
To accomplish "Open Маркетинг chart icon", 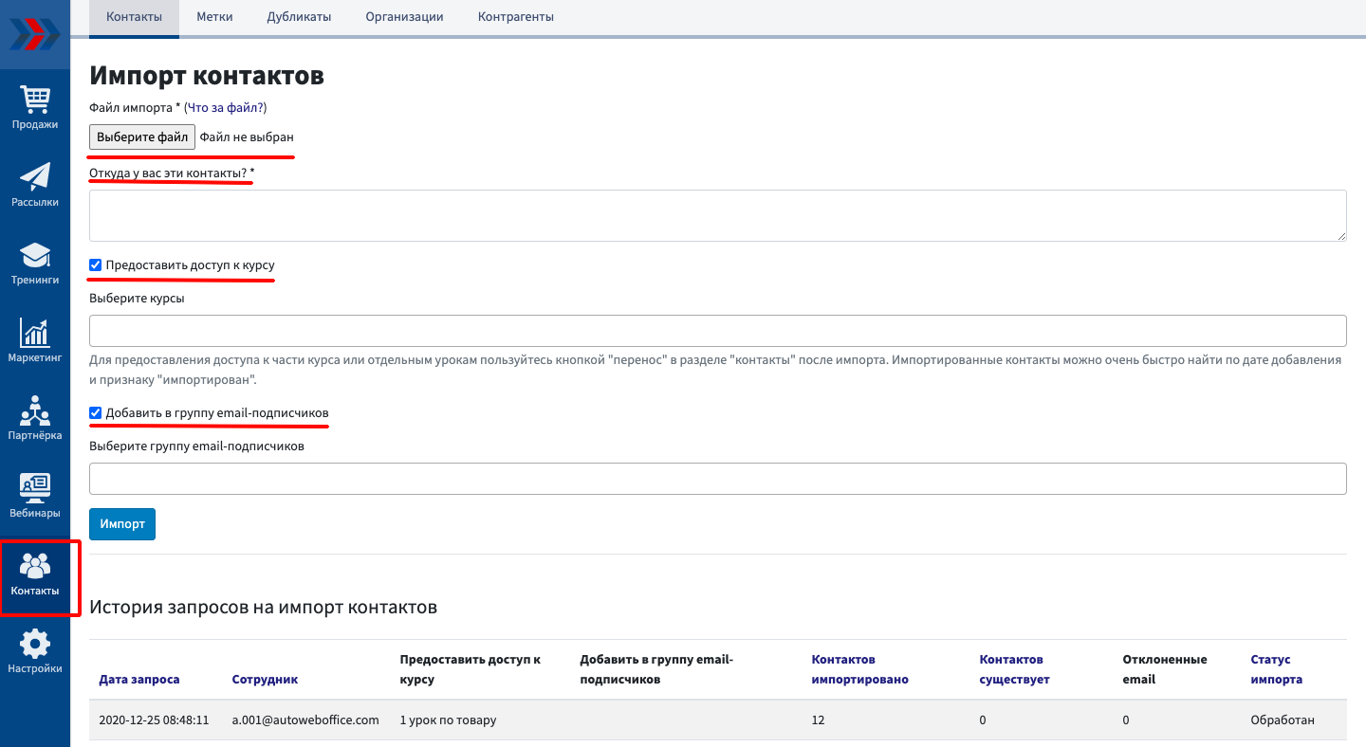I will 35,333.
